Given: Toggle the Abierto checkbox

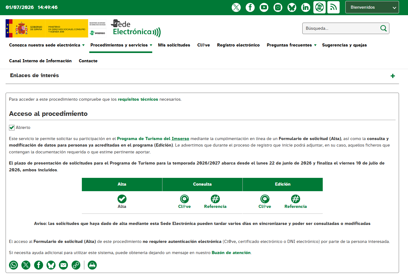Looking at the screenshot, I should click(x=12, y=128).
